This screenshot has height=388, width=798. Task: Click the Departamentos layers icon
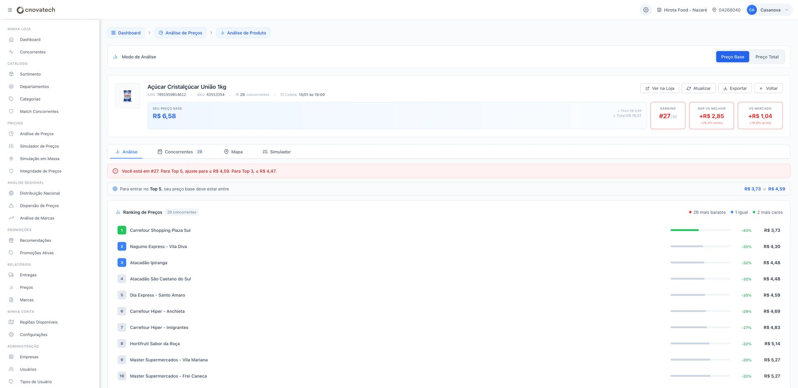pyautogui.click(x=11, y=86)
